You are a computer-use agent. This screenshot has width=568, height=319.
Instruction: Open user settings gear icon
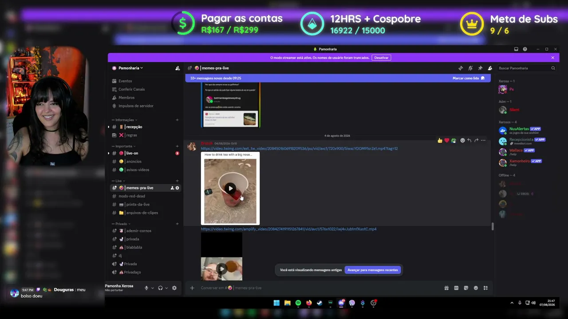pyautogui.click(x=174, y=288)
